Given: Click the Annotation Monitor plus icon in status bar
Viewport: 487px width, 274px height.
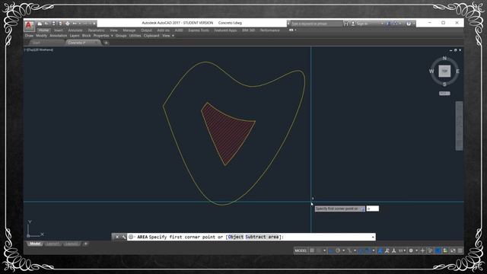Looking at the screenshot, I should (422, 250).
